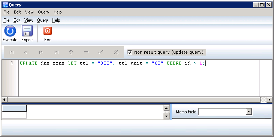Go to first record navigator button

[11, 52]
